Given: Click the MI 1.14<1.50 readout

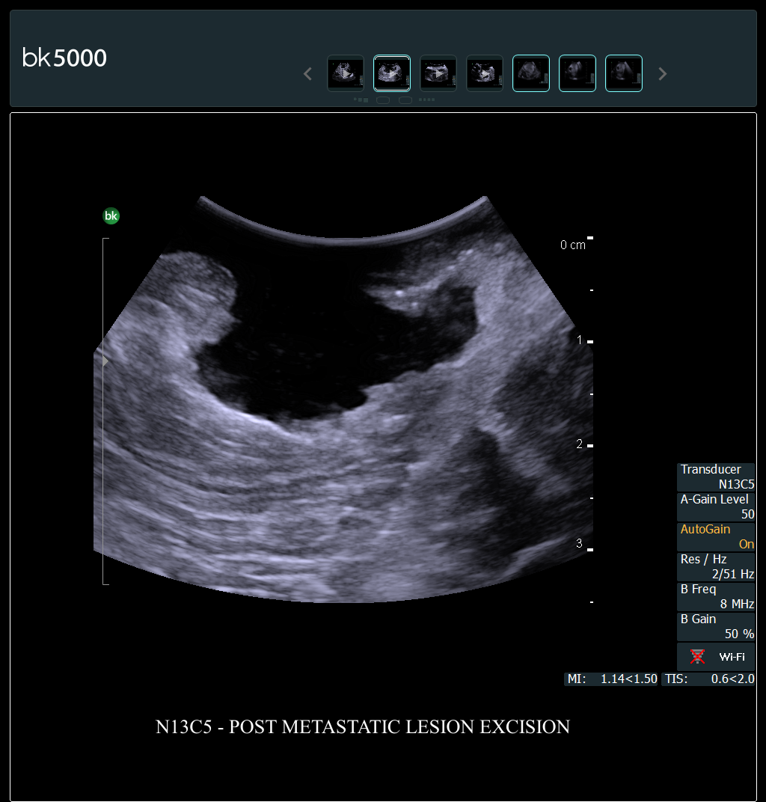Looking at the screenshot, I should (611, 679).
